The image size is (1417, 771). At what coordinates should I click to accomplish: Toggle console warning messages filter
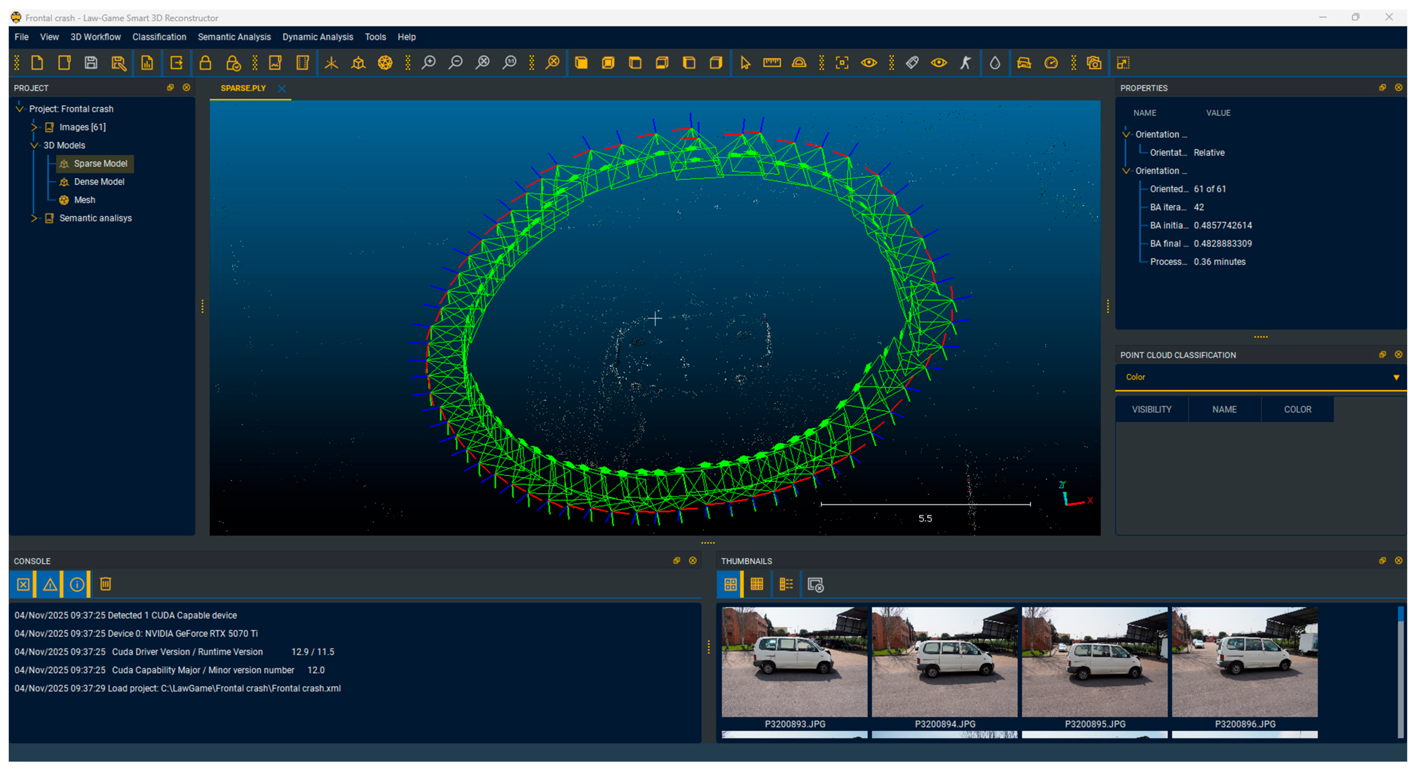50,584
